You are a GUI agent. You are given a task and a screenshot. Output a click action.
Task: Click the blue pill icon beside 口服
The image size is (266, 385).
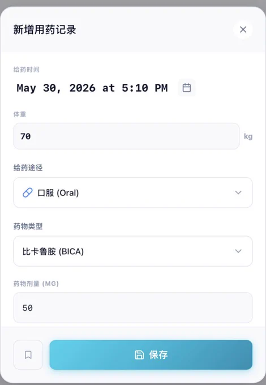pos(28,192)
